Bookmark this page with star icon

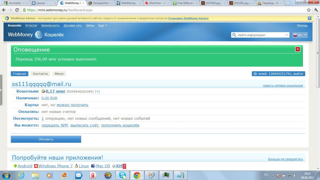pyautogui.click(x=309, y=10)
